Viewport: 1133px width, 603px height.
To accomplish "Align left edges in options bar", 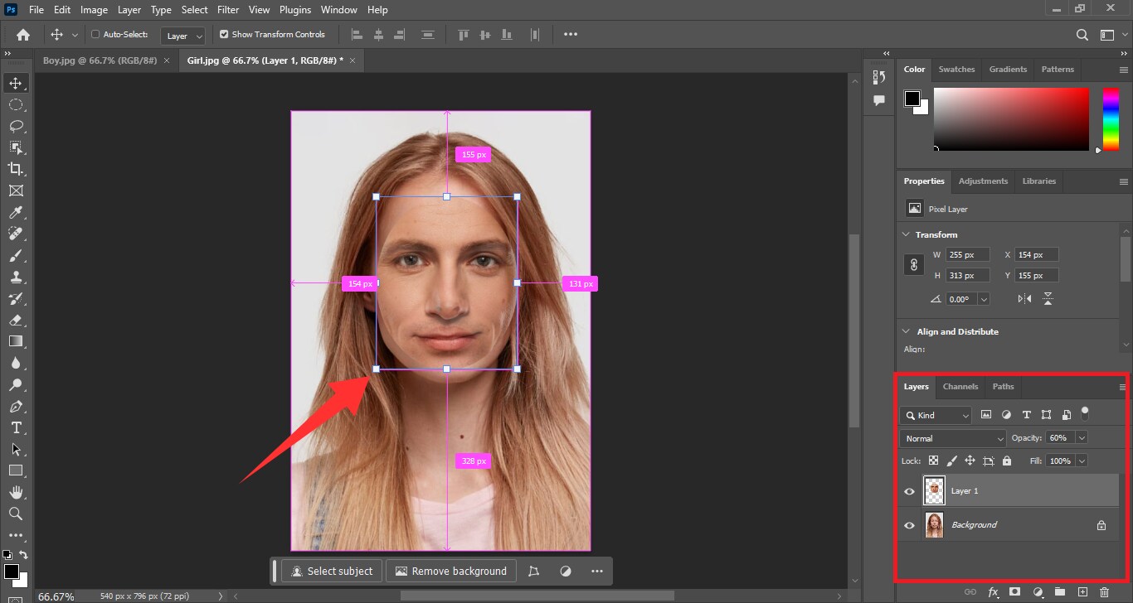I will pos(357,35).
